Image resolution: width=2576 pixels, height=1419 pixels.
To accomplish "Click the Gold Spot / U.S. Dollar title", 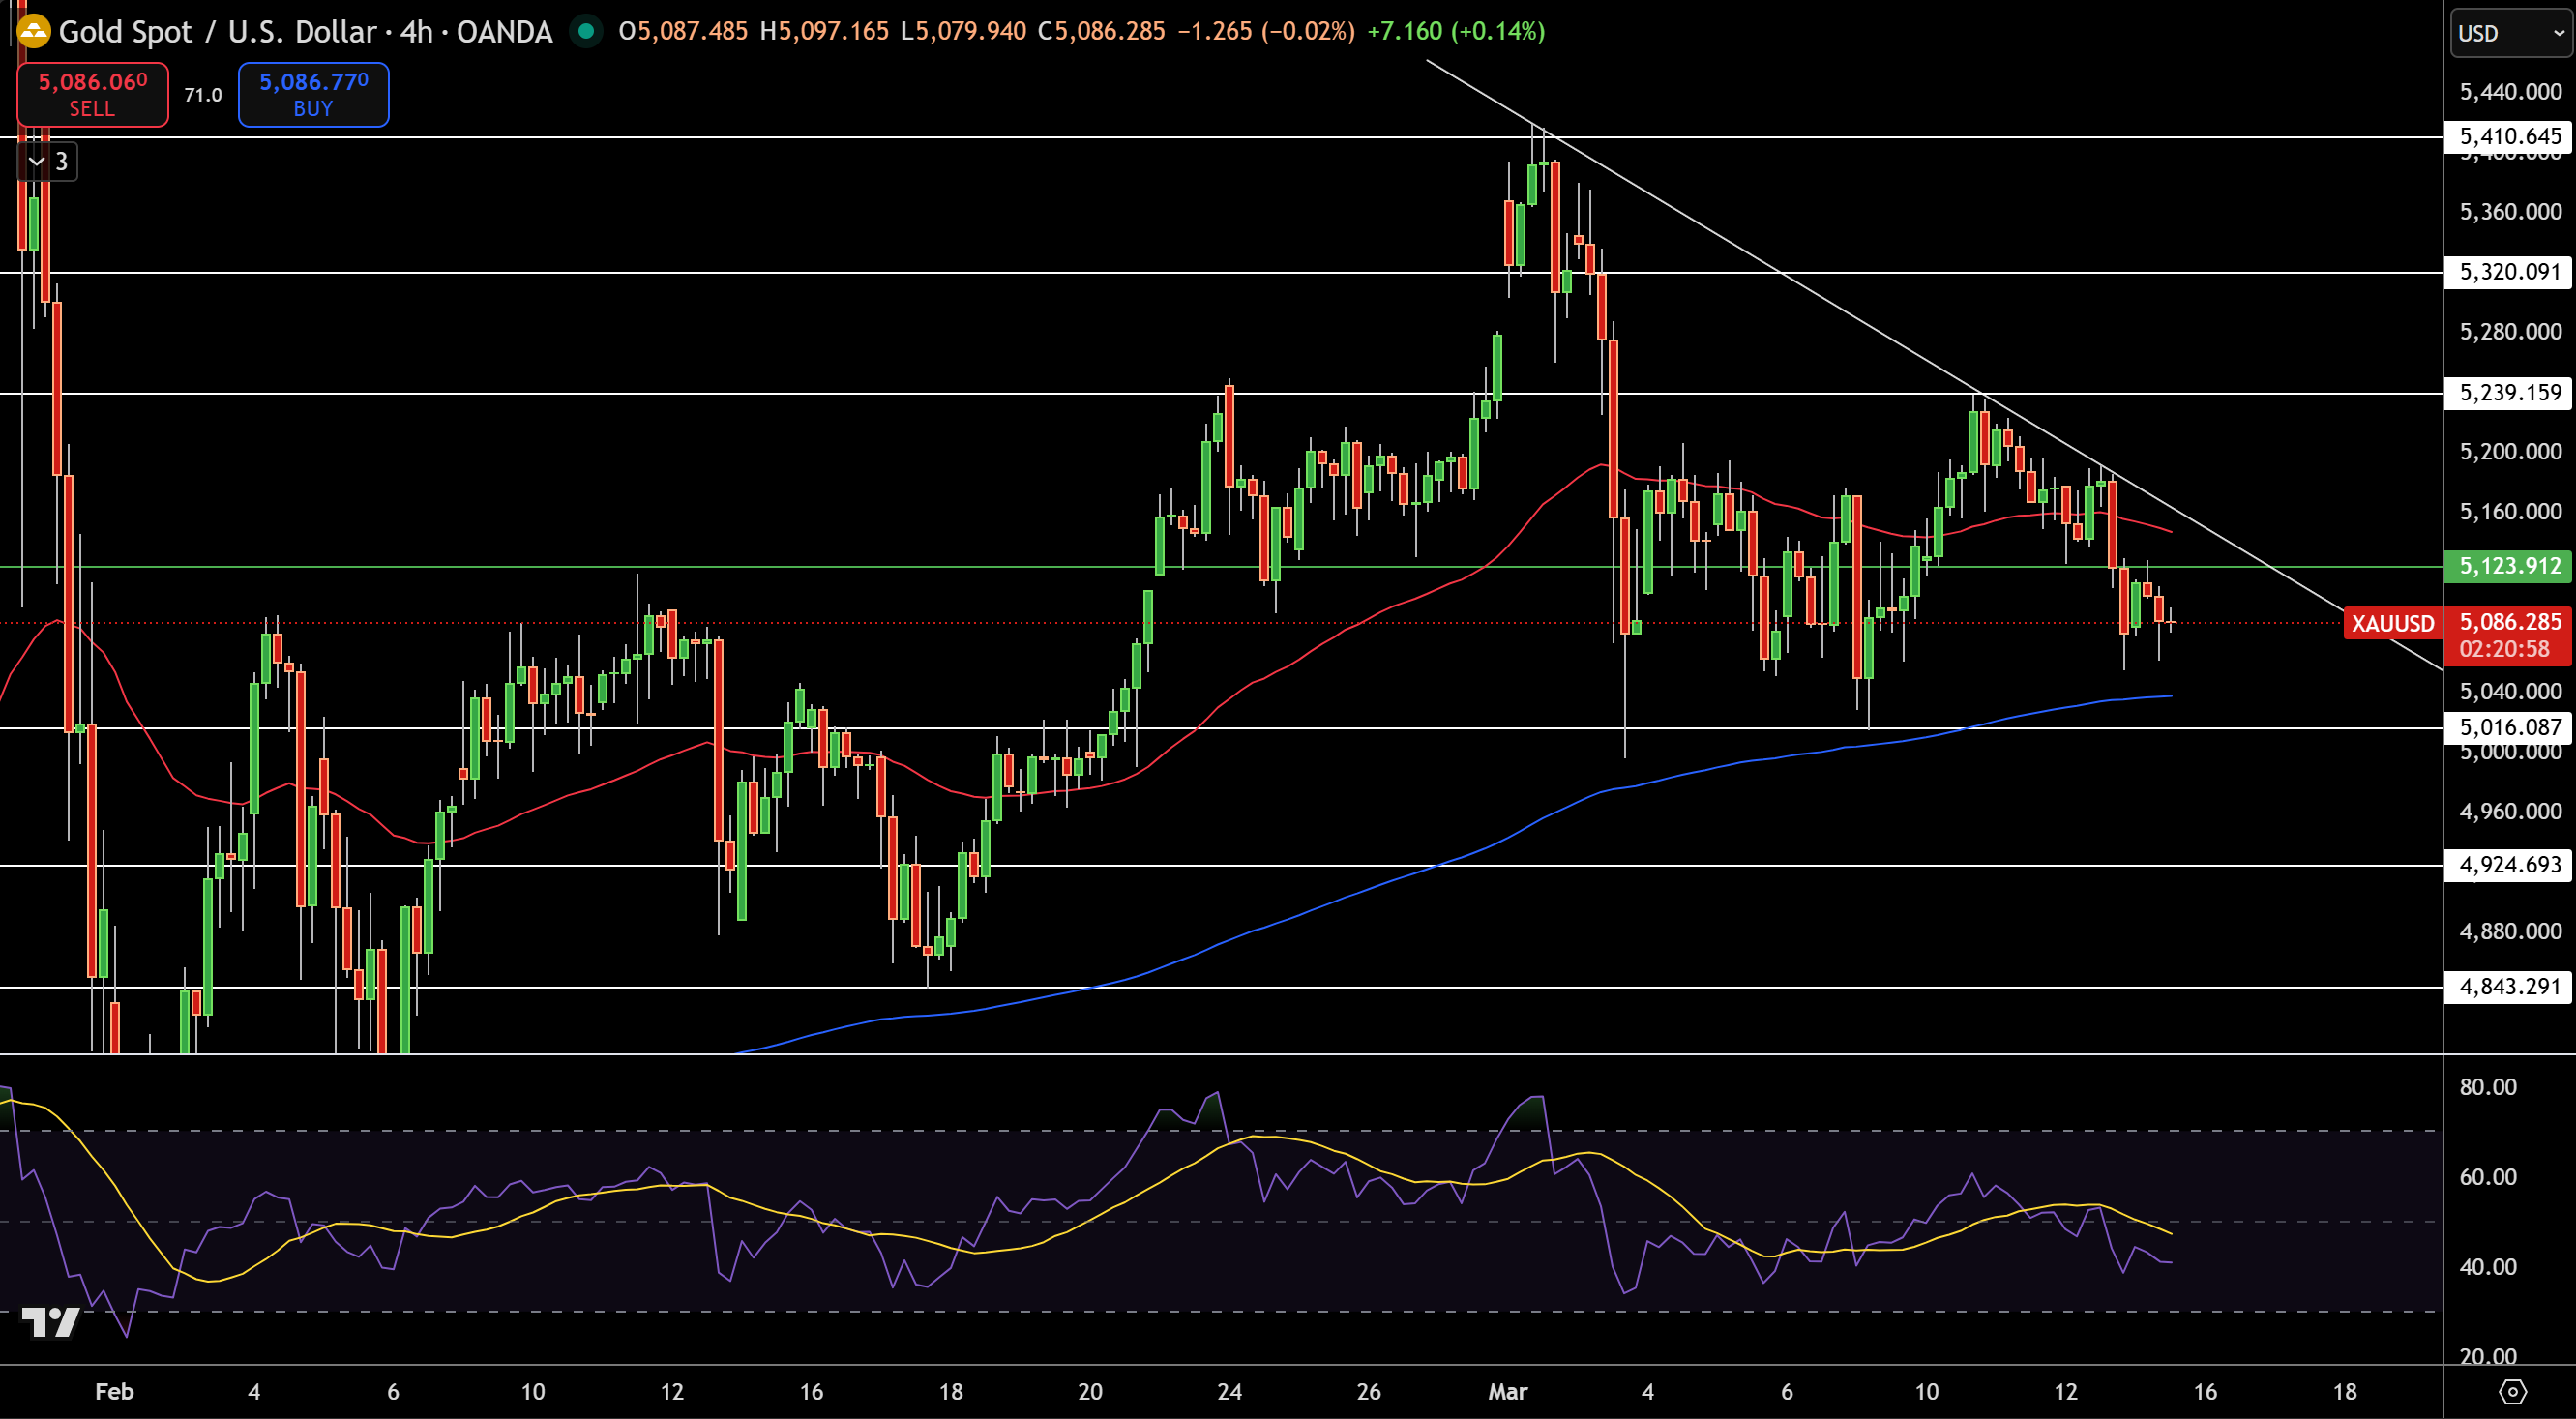I will [217, 32].
